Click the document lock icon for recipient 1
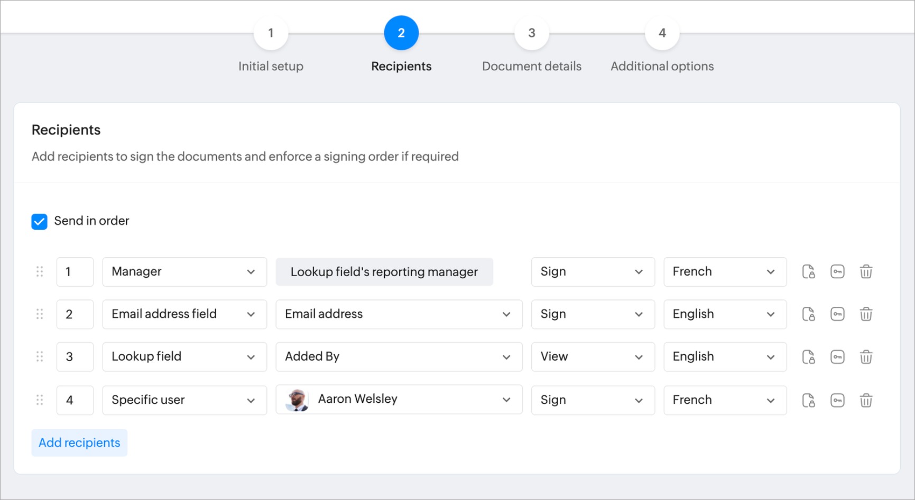Image resolution: width=915 pixels, height=500 pixels. [x=808, y=272]
